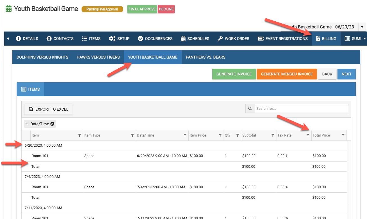The image size is (367, 219).
Task: Click the filter icon in Item column
Action: (x=79, y=135)
